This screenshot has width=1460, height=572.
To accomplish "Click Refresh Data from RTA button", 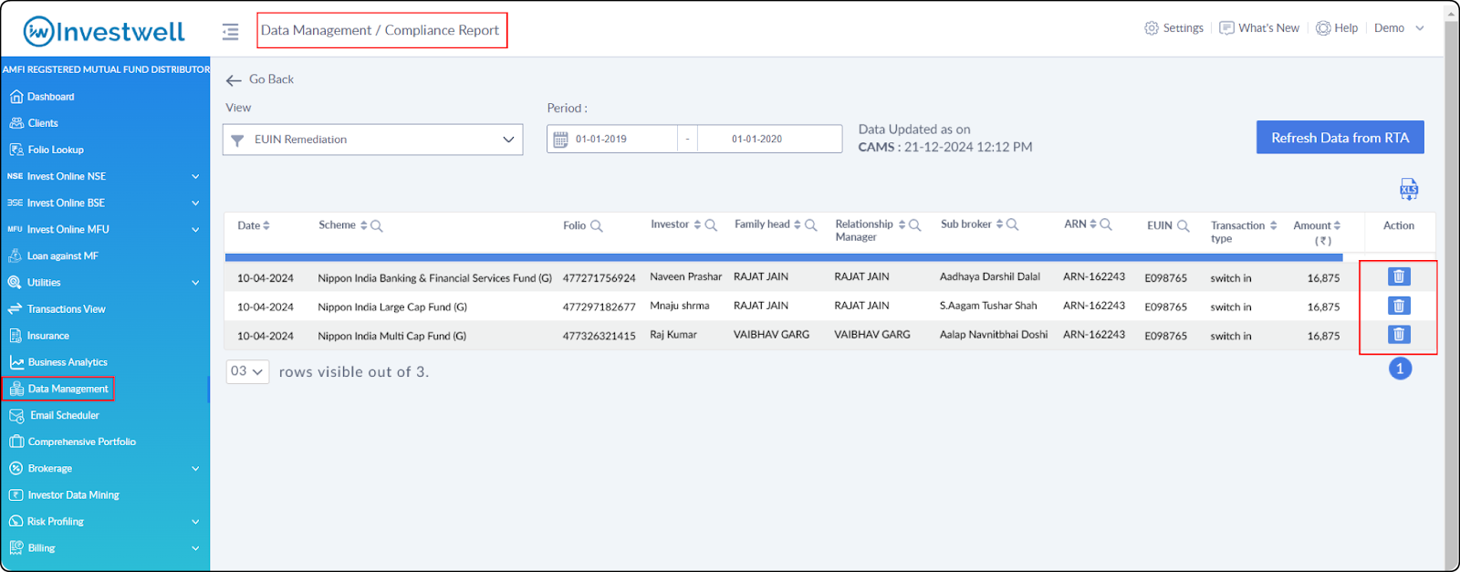I will (x=1340, y=138).
